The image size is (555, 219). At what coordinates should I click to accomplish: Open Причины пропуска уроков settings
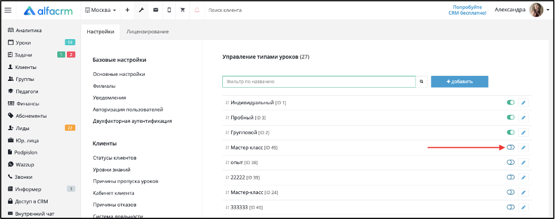[x=126, y=181]
